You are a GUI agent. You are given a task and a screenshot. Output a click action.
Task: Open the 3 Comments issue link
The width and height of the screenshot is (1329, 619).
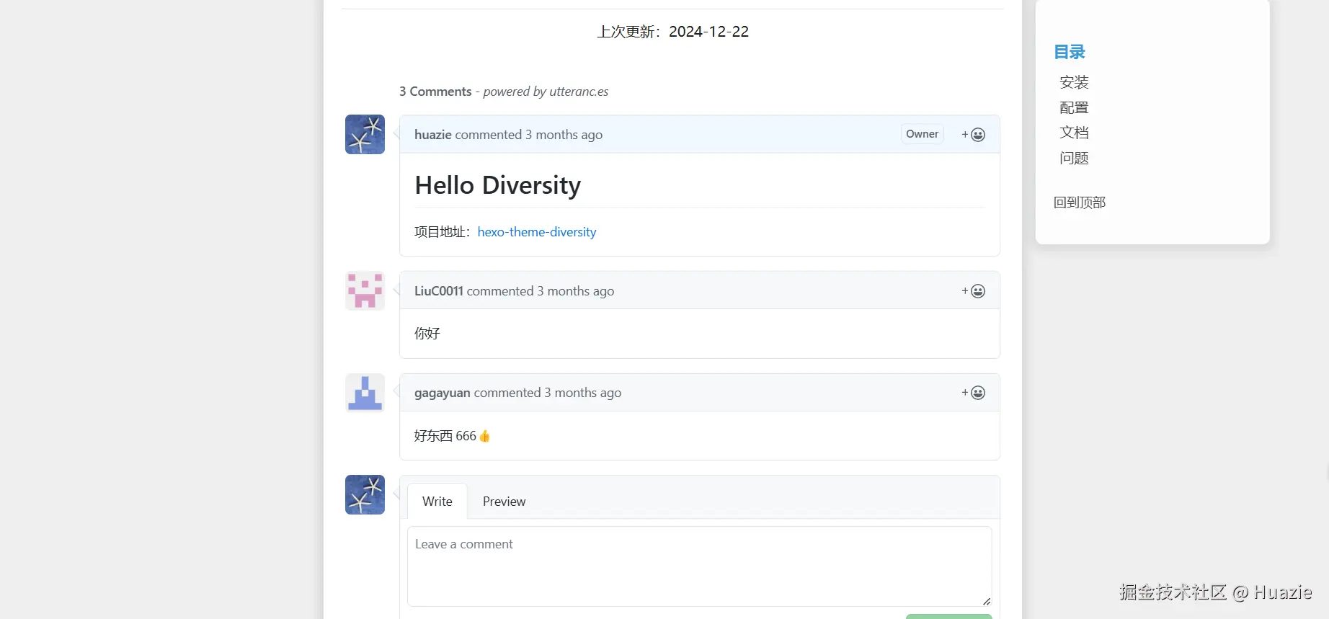point(435,92)
